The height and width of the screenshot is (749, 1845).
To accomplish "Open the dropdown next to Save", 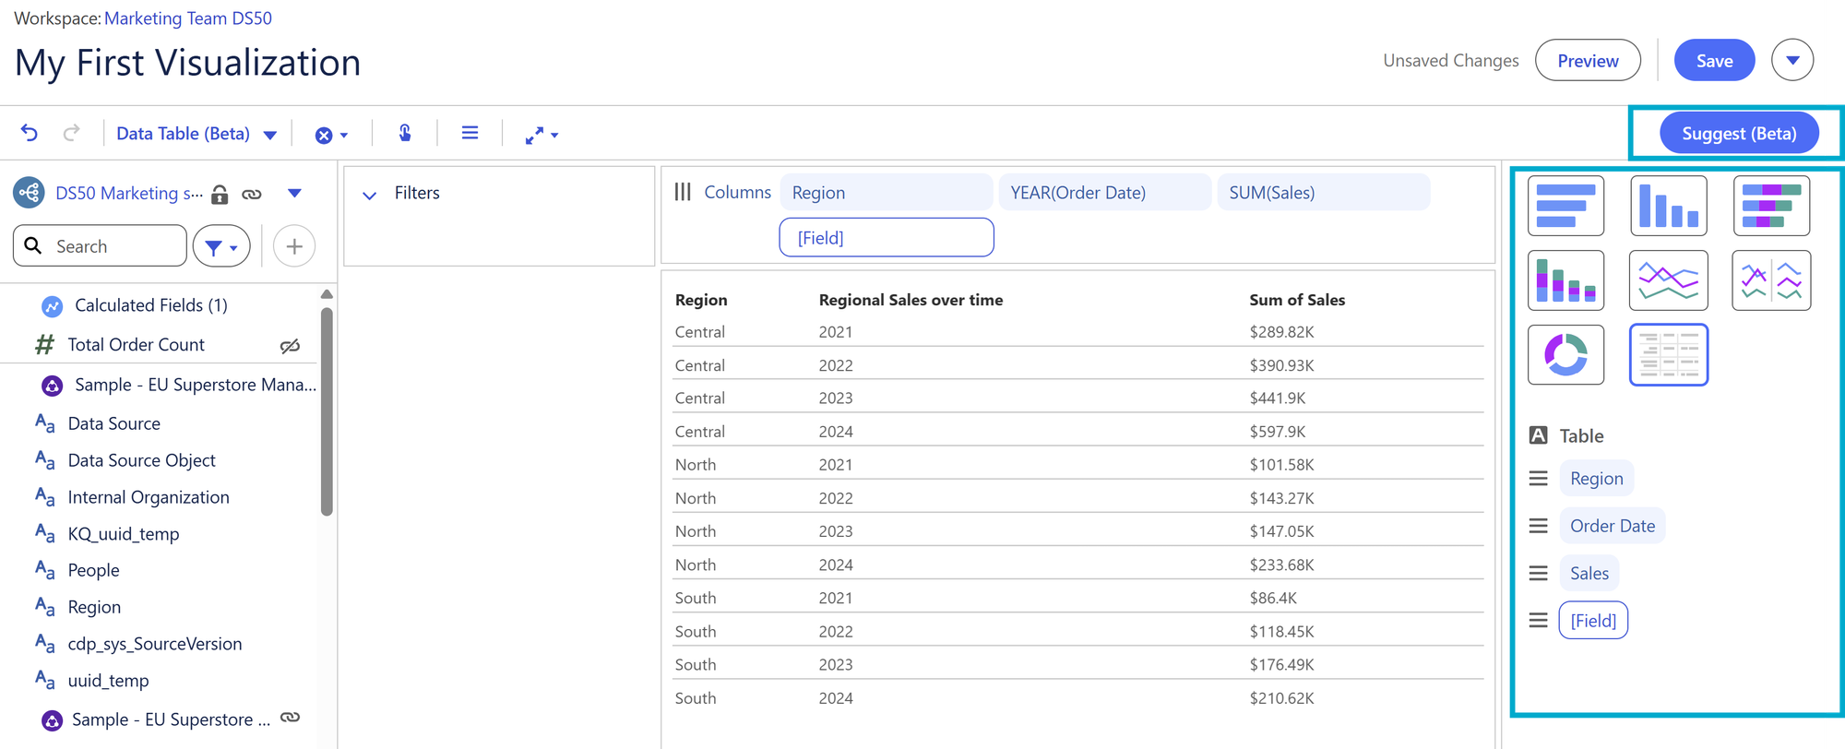I will click(1792, 60).
